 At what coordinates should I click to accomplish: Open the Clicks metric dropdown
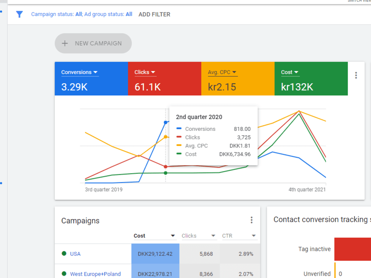(153, 72)
